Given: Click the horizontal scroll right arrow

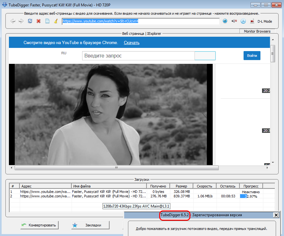Looking at the screenshot, I should click(267, 168).
